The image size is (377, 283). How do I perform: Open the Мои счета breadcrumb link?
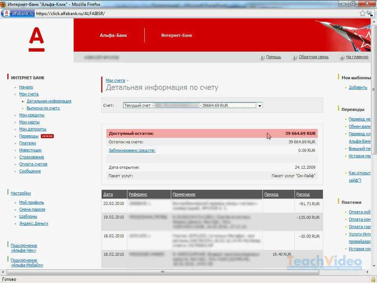coord(115,80)
